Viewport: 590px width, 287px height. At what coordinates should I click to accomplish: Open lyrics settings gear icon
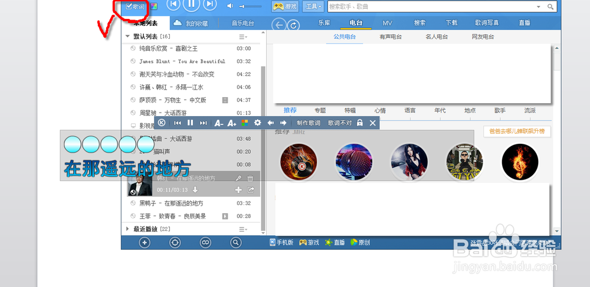point(257,123)
